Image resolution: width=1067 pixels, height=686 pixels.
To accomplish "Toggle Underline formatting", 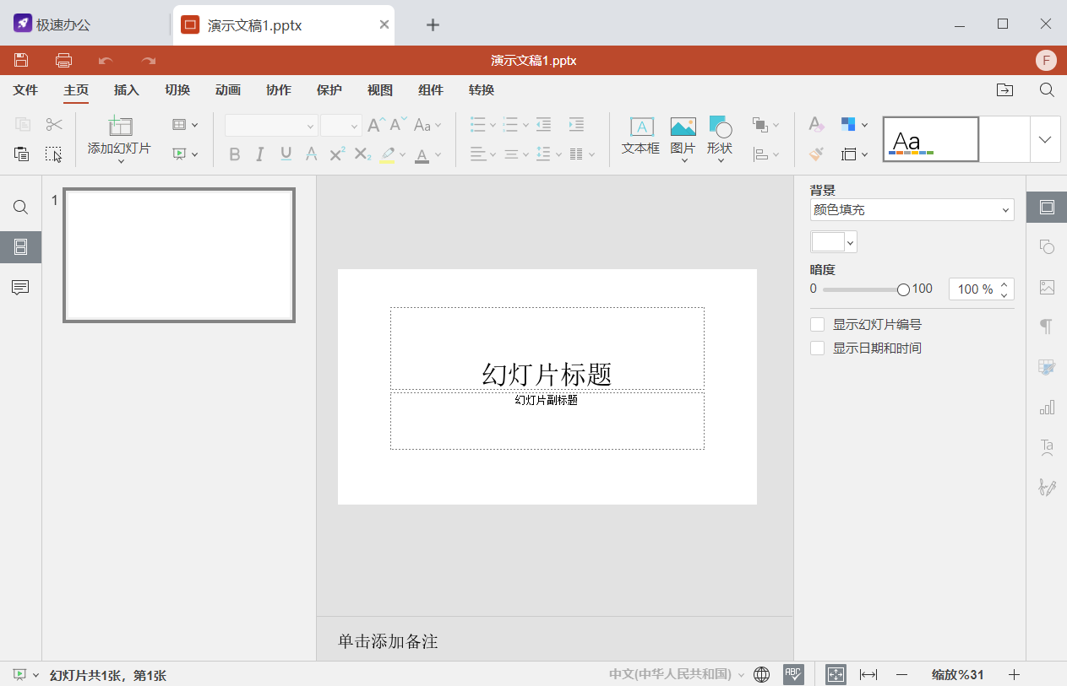I will coord(286,154).
